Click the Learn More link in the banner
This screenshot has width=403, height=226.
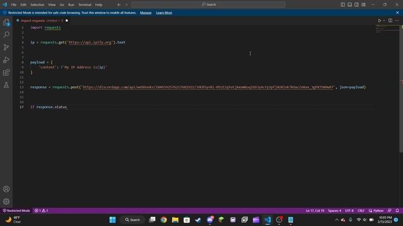pos(164,13)
